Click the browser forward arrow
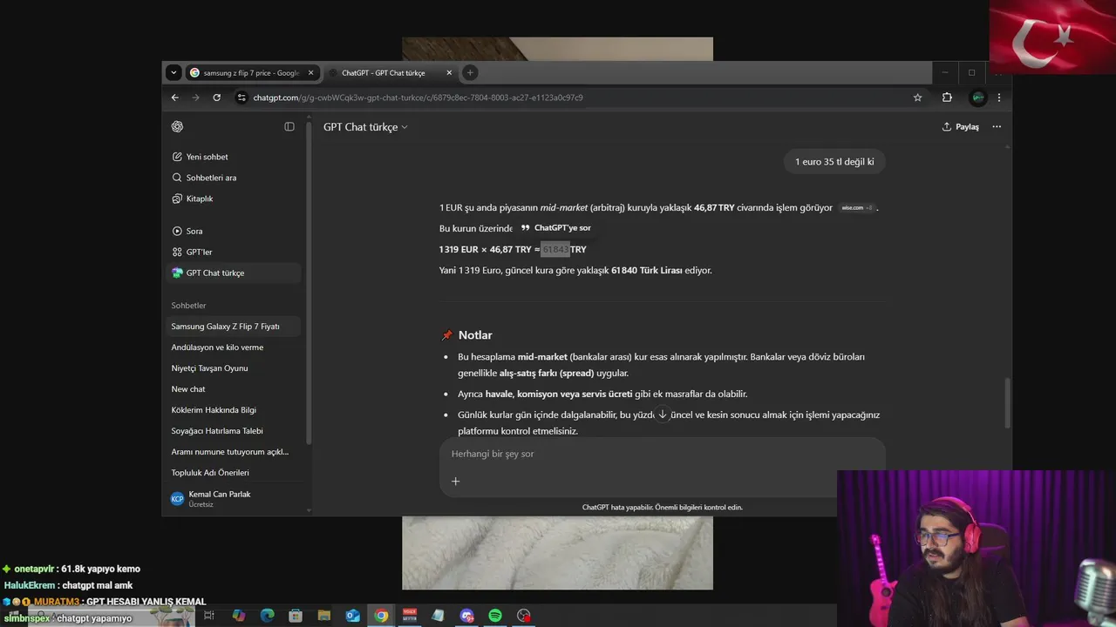 tap(195, 98)
